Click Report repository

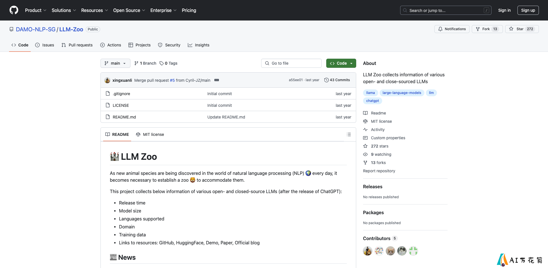click(x=379, y=171)
